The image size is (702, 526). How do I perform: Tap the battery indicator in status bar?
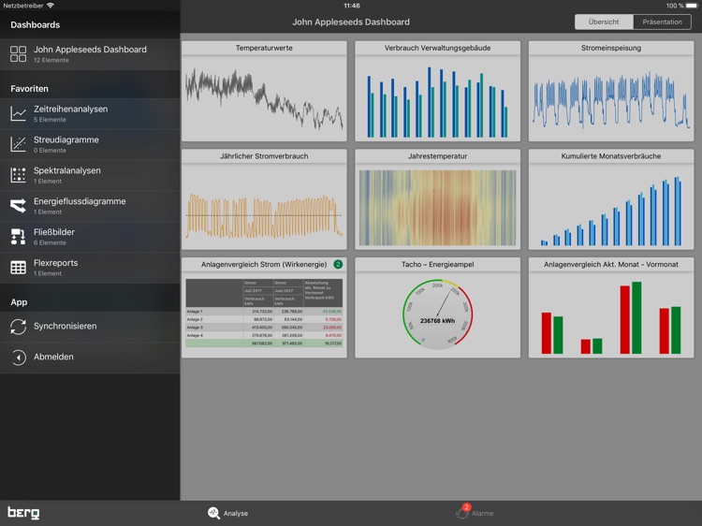click(x=692, y=6)
